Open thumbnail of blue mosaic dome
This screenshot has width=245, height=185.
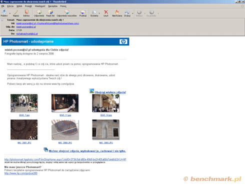65,129
